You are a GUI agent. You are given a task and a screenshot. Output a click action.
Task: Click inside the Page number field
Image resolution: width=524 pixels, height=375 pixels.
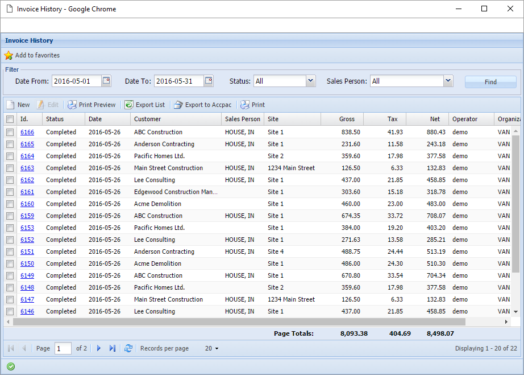click(63, 348)
